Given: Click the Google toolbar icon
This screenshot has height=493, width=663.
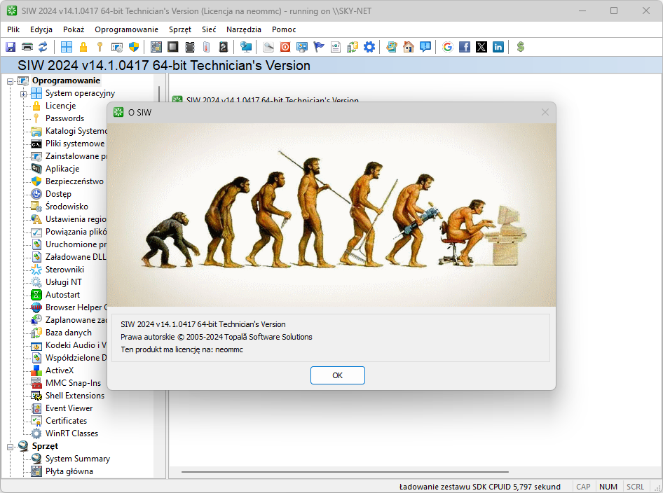Looking at the screenshot, I should coord(448,47).
